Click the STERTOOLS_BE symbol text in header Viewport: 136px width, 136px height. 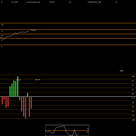pyautogui.click(x=95, y=2)
